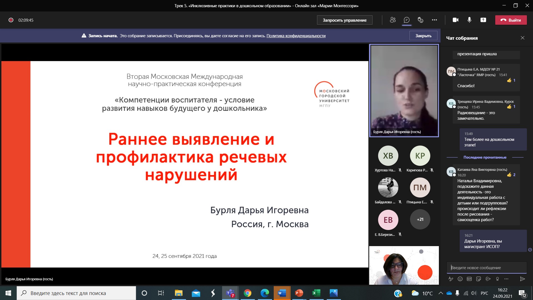
Task: Open more actions menu in meeting toolbar
Action: click(434, 20)
